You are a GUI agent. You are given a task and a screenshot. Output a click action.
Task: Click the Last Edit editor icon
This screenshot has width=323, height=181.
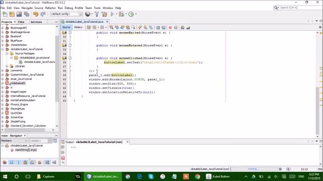[x=89, y=27]
